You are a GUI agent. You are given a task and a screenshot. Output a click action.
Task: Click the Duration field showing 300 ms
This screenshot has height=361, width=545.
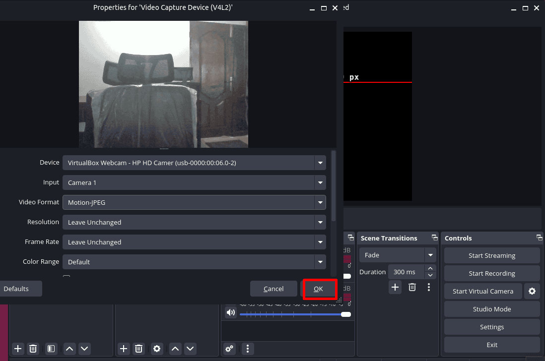pos(407,272)
